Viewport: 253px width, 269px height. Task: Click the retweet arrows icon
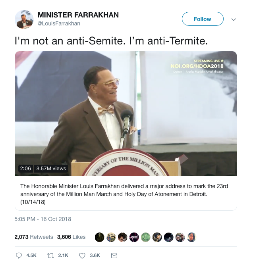click(x=51, y=256)
